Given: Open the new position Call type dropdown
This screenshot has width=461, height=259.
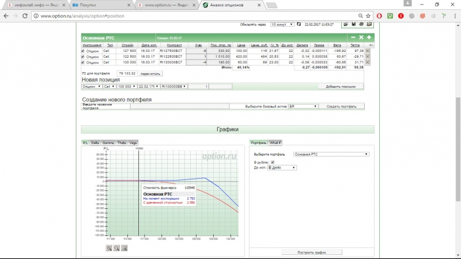Looking at the screenshot, I should [109, 87].
